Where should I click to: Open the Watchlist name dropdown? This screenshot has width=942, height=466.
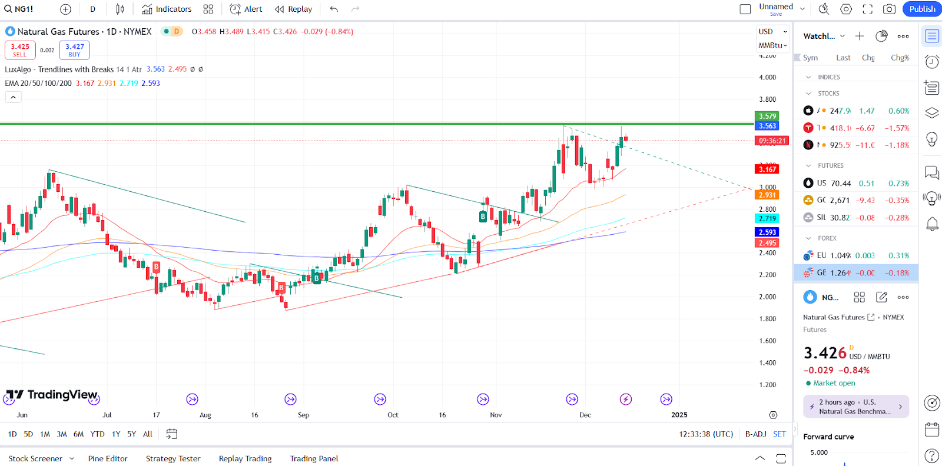pos(824,36)
